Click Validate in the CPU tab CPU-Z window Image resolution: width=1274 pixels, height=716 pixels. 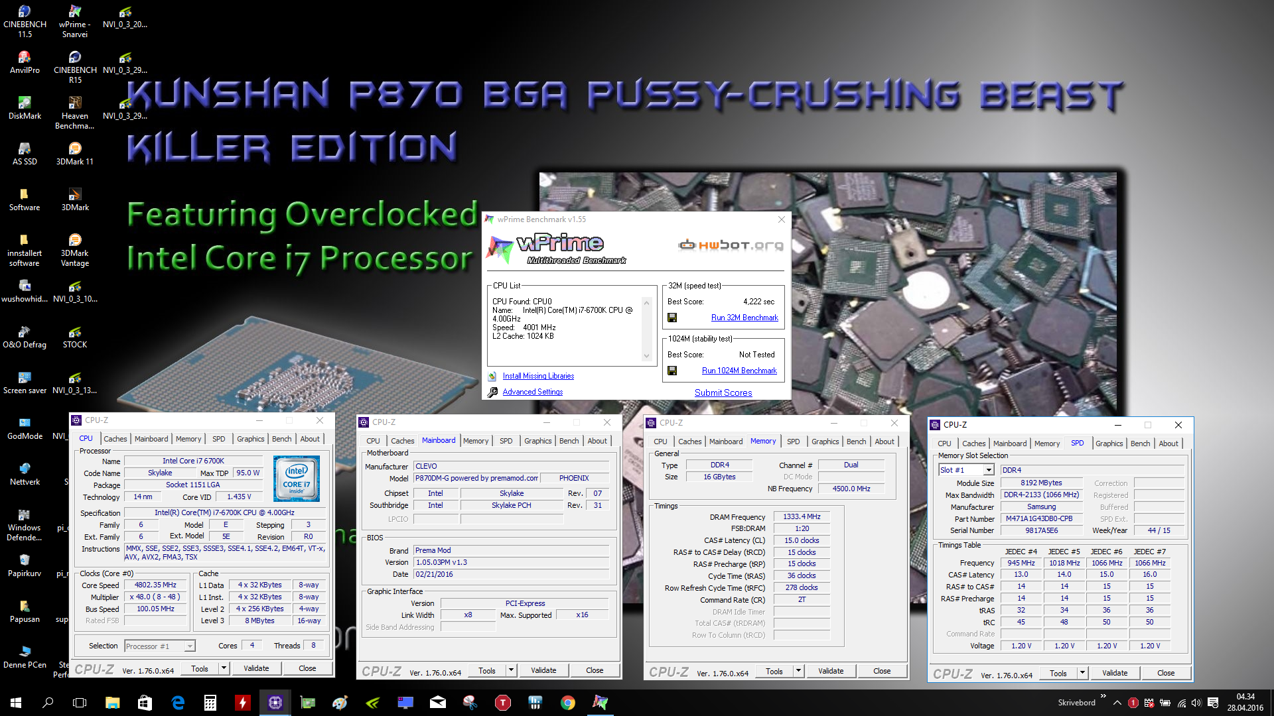point(256,668)
